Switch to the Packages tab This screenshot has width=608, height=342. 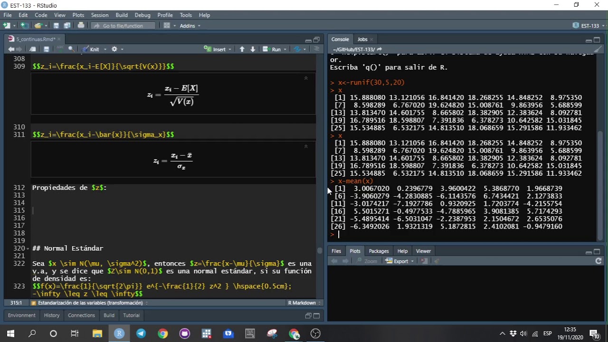pos(379,251)
